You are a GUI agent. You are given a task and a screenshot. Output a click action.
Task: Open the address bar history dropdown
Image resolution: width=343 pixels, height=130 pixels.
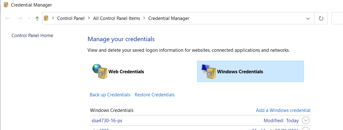308,19
